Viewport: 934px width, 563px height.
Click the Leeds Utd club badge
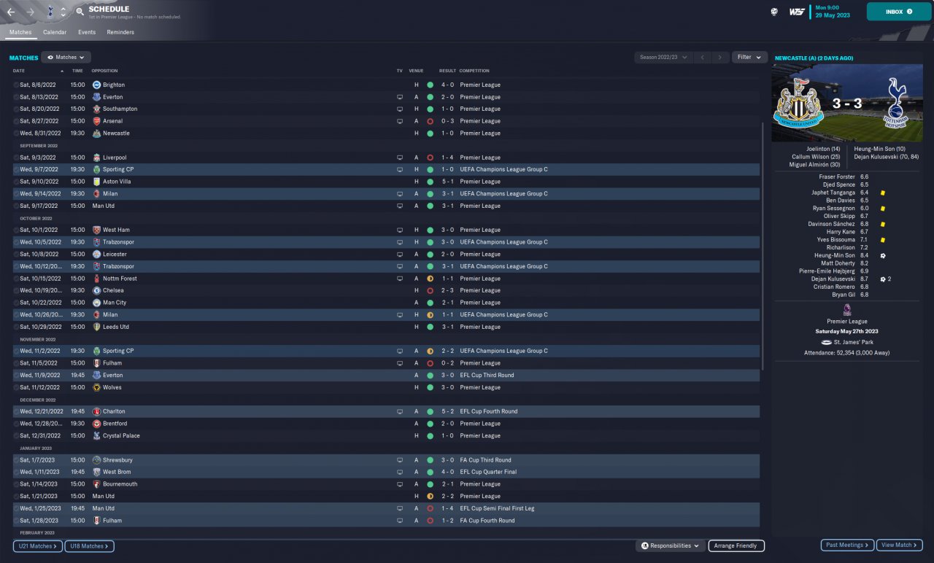pos(96,327)
